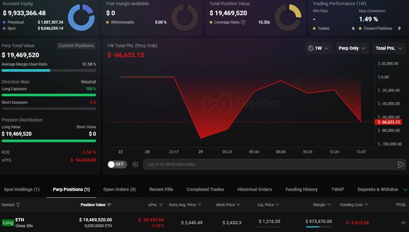Switch to Recent Fills tab
This screenshot has height=232, width=409.
click(x=161, y=189)
